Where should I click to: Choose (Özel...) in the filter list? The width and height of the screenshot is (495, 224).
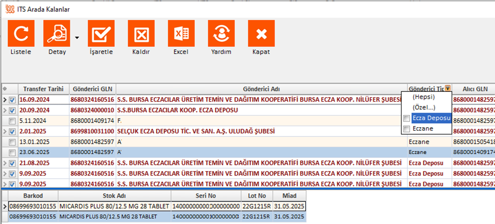pyautogui.click(x=424, y=108)
